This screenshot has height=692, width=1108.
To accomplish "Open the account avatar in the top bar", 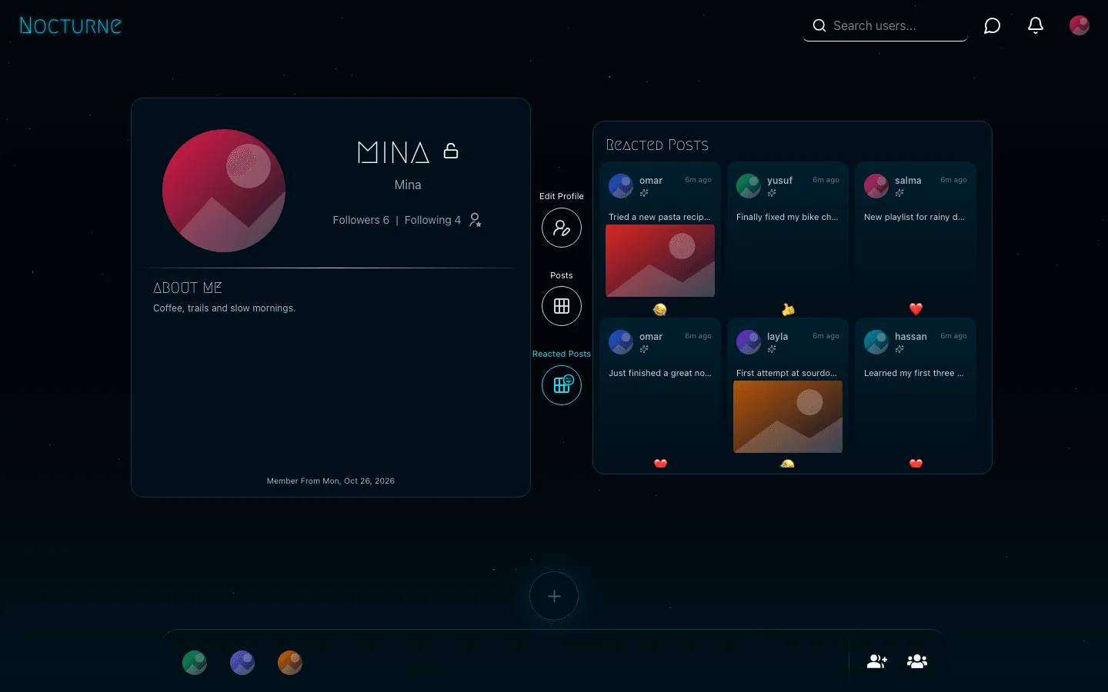I will point(1080,25).
